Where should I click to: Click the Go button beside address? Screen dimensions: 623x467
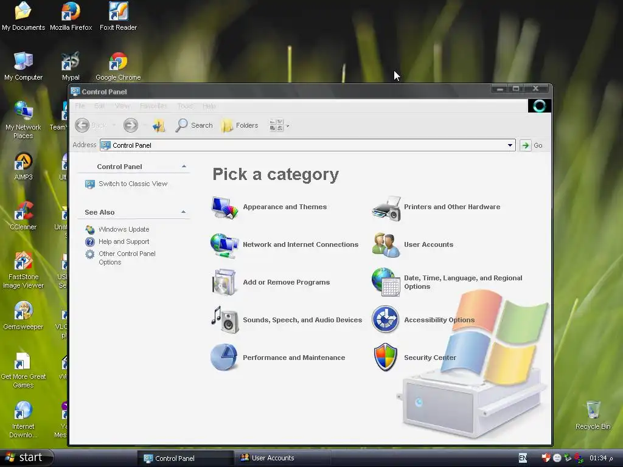pos(532,145)
